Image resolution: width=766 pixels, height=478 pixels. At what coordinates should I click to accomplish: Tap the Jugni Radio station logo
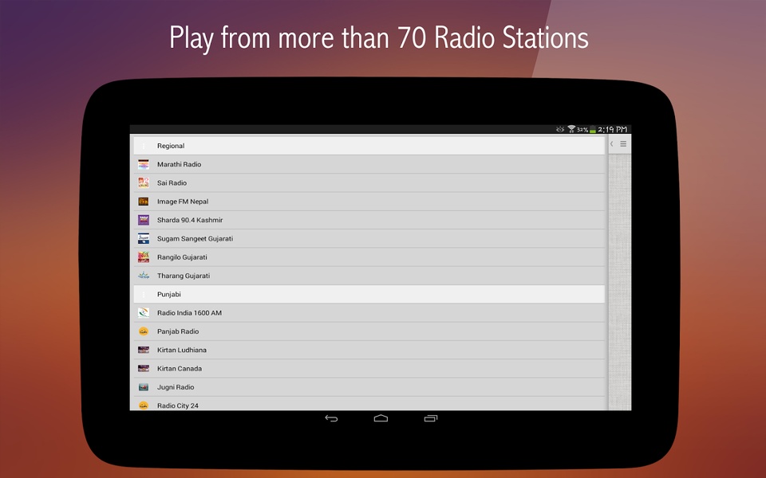(143, 387)
